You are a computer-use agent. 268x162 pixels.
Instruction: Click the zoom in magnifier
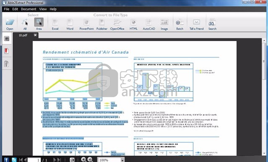pos(83,159)
